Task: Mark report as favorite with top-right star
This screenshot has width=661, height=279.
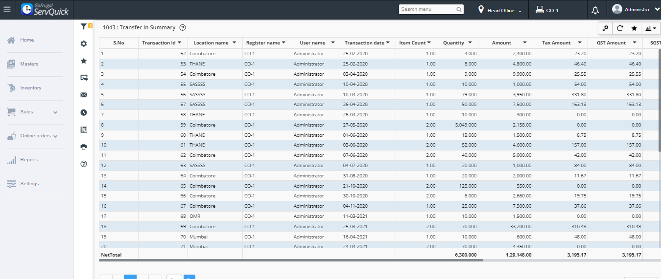Action: [634, 28]
